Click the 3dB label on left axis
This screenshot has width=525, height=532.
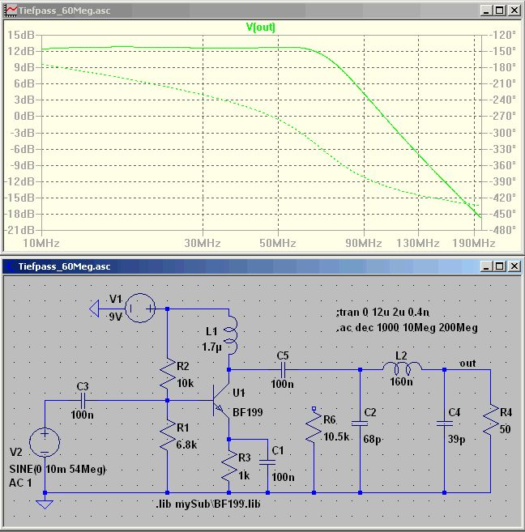(24, 100)
